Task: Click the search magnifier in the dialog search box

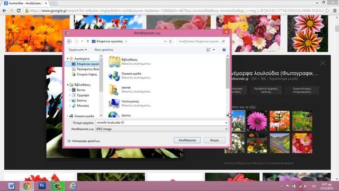Action: (x=224, y=41)
